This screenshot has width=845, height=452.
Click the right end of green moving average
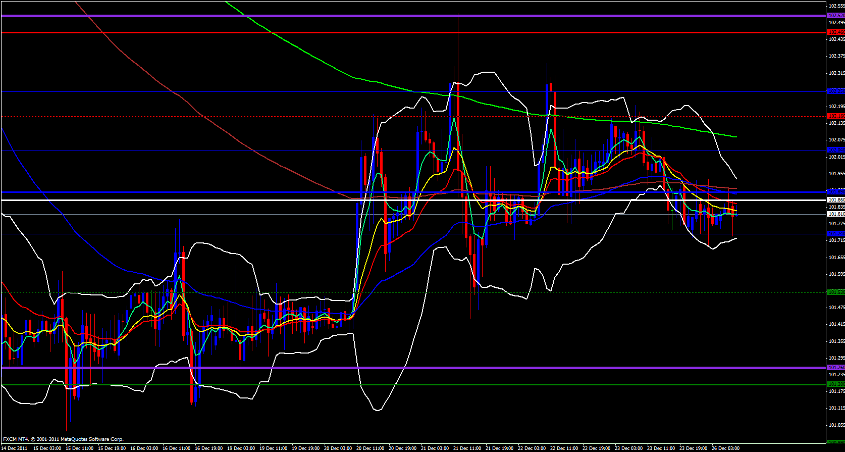[736, 137]
